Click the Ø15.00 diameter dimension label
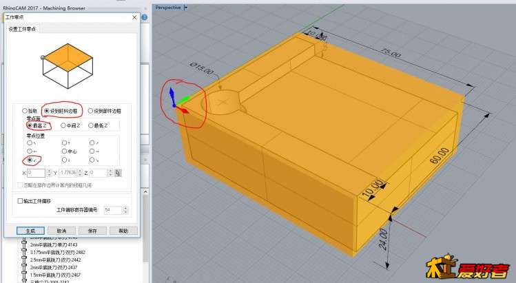Image resolution: width=516 pixels, height=283 pixels. pyautogui.click(x=202, y=68)
